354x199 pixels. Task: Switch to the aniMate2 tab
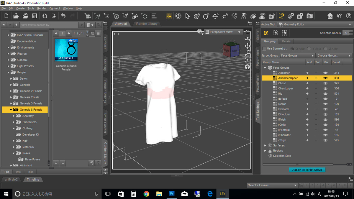pyautogui.click(x=11, y=179)
